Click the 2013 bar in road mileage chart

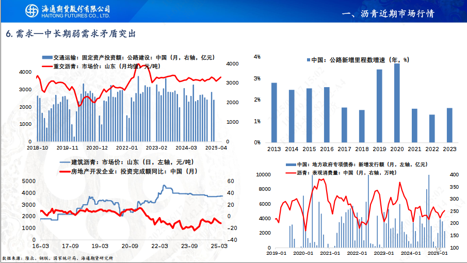(x=274, y=112)
